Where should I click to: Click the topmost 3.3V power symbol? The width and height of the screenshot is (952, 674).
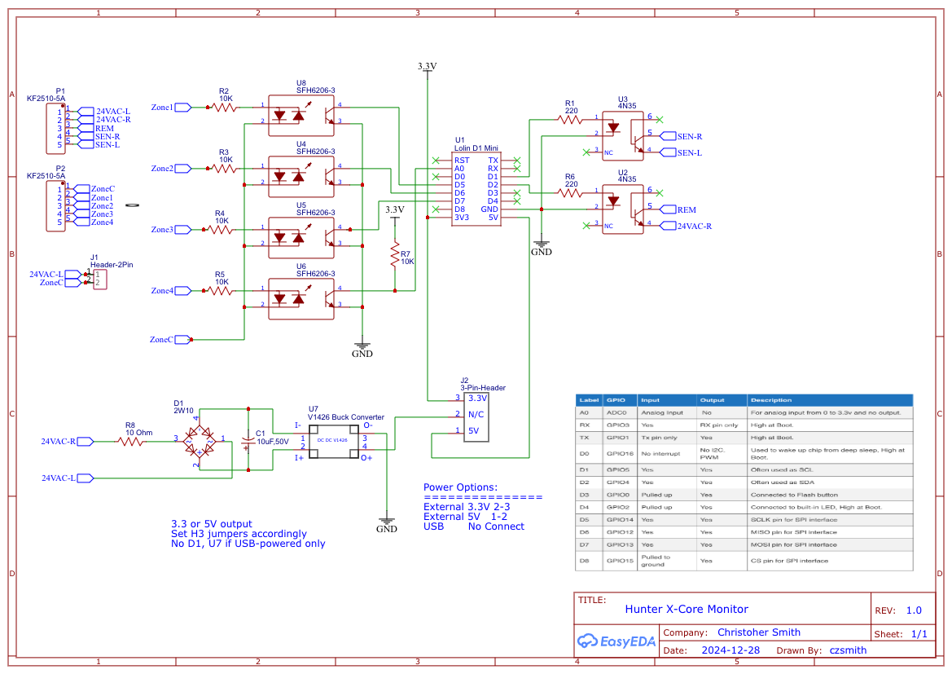click(x=428, y=68)
